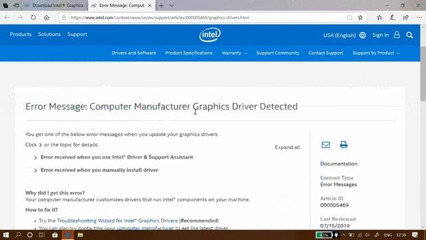This screenshot has width=426, height=240.
Task: Toggle reading view icon in address bar
Action: [x=349, y=18]
